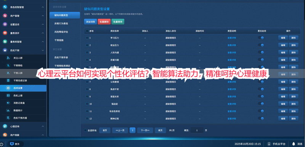Delete the 就业压力 row
The image size is (305, 147).
pos(294,45)
